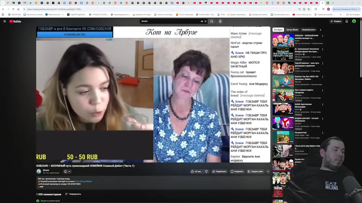Open the Shvets channel name link
The image size is (362, 203).
tap(46, 170)
